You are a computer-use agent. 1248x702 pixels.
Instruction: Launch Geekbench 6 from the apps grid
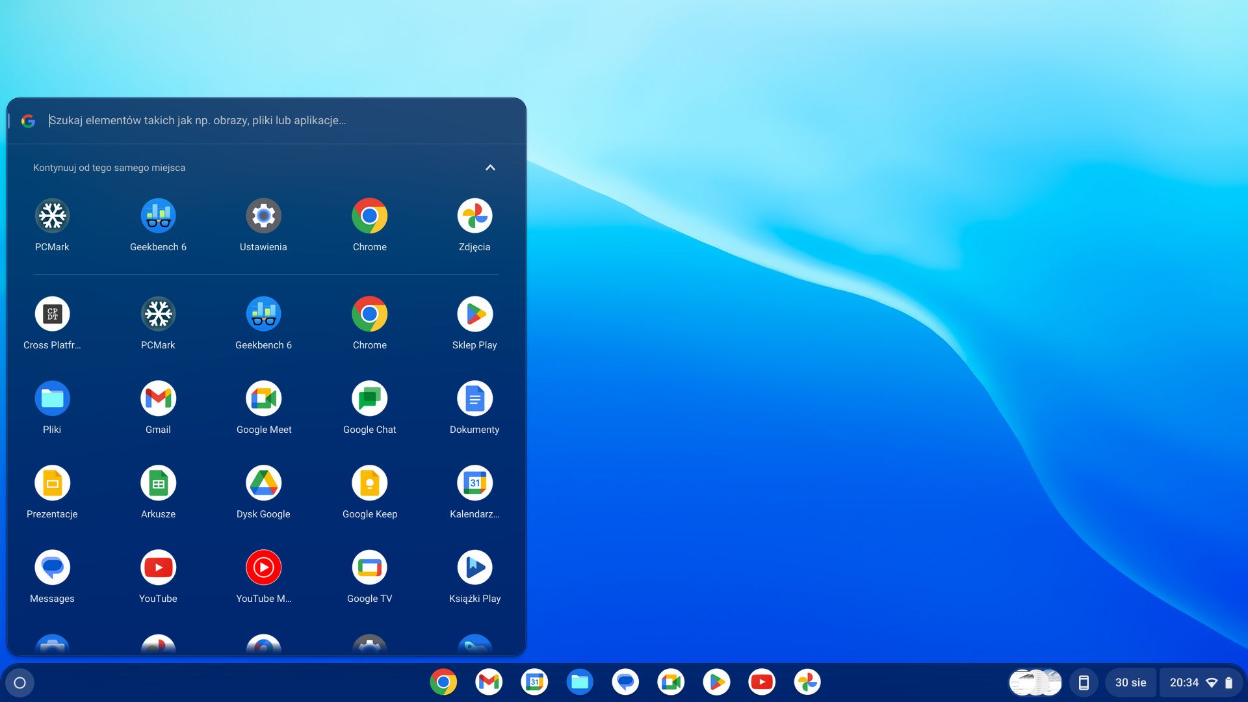(x=263, y=323)
